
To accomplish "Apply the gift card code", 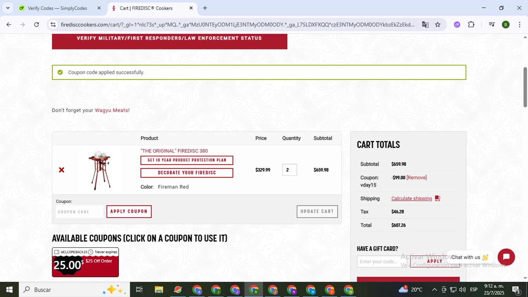I will click(435, 261).
